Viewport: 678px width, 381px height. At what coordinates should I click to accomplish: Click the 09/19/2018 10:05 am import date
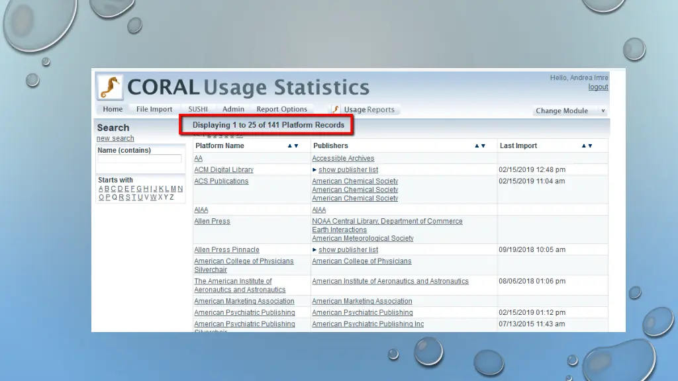(x=532, y=249)
